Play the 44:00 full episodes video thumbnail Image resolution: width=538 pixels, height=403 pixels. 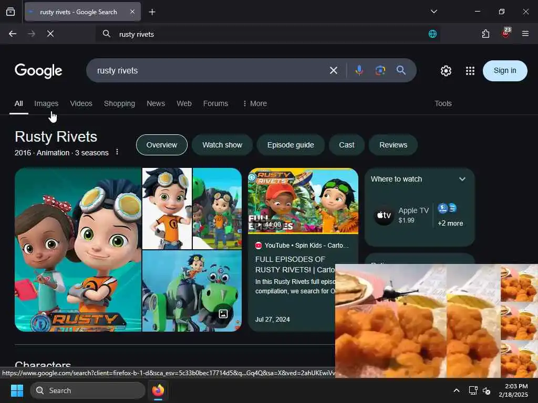303,201
